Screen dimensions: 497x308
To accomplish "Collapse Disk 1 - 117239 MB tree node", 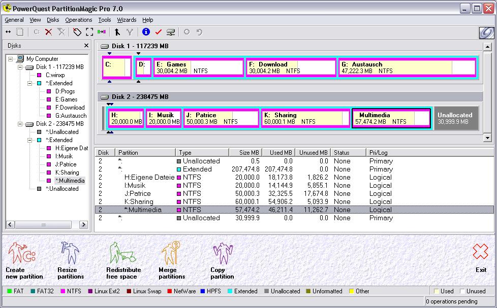I will (x=20, y=67).
